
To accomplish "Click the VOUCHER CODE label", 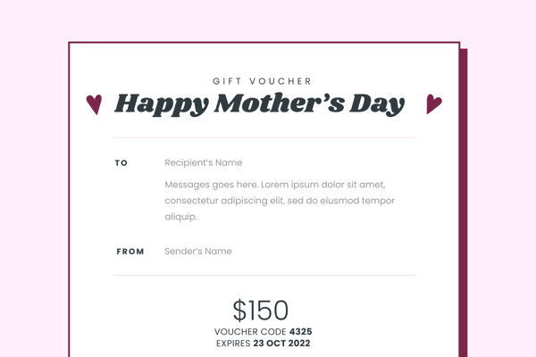I will click(x=250, y=332).
